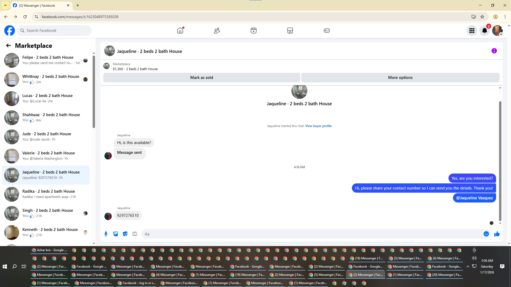
Task: Open the View buyer profile link
Action: [318, 126]
